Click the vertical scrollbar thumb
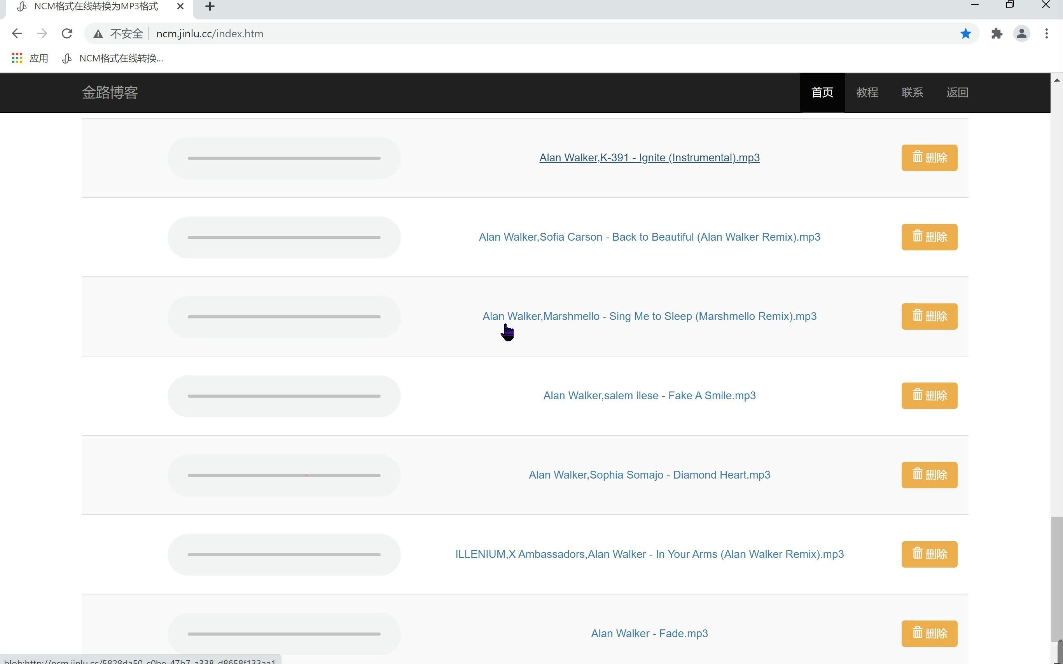This screenshot has height=664, width=1063. click(1057, 579)
